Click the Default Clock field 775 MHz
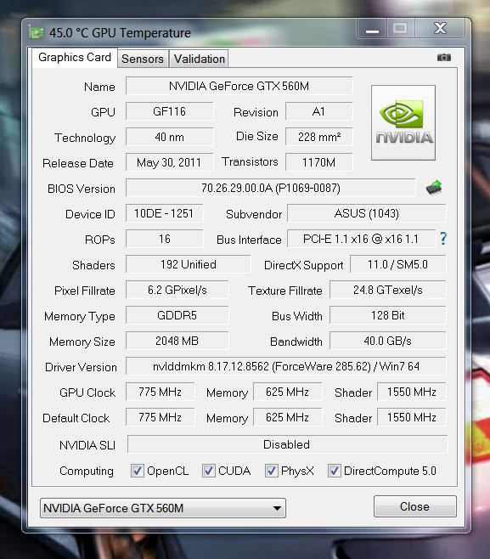Screen dimensions: 490x559 [160, 417]
